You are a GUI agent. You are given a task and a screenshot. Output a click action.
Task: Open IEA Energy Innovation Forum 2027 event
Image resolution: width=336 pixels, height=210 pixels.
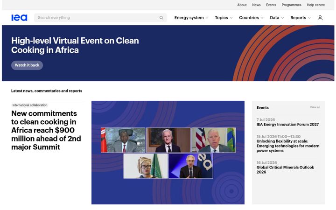click(287, 125)
